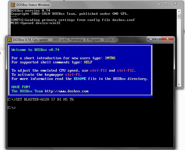The image size is (185, 150).
Task: Maximize the DOSBox Status Window
Action: click(x=166, y=4)
